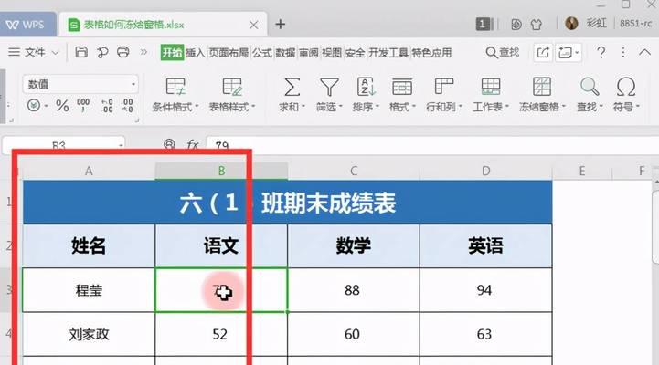Click the 姓名 header cell
The width and height of the screenshot is (659, 365).
pos(89,245)
